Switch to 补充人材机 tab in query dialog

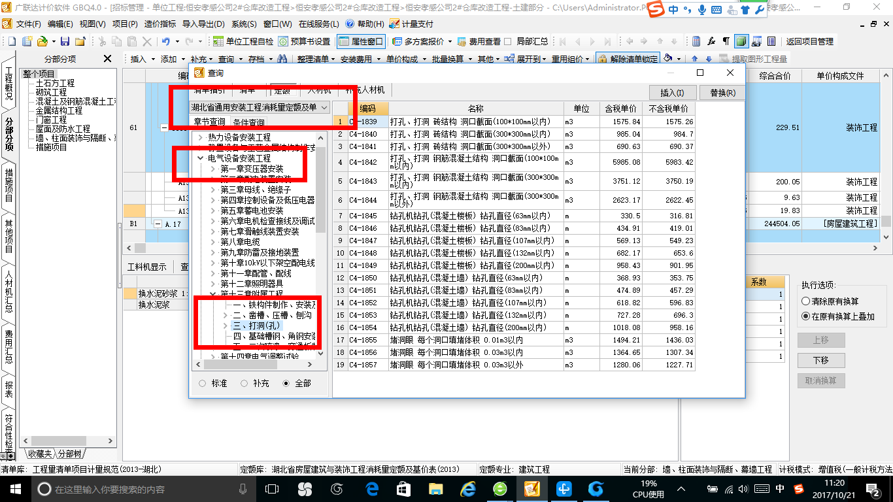365,90
